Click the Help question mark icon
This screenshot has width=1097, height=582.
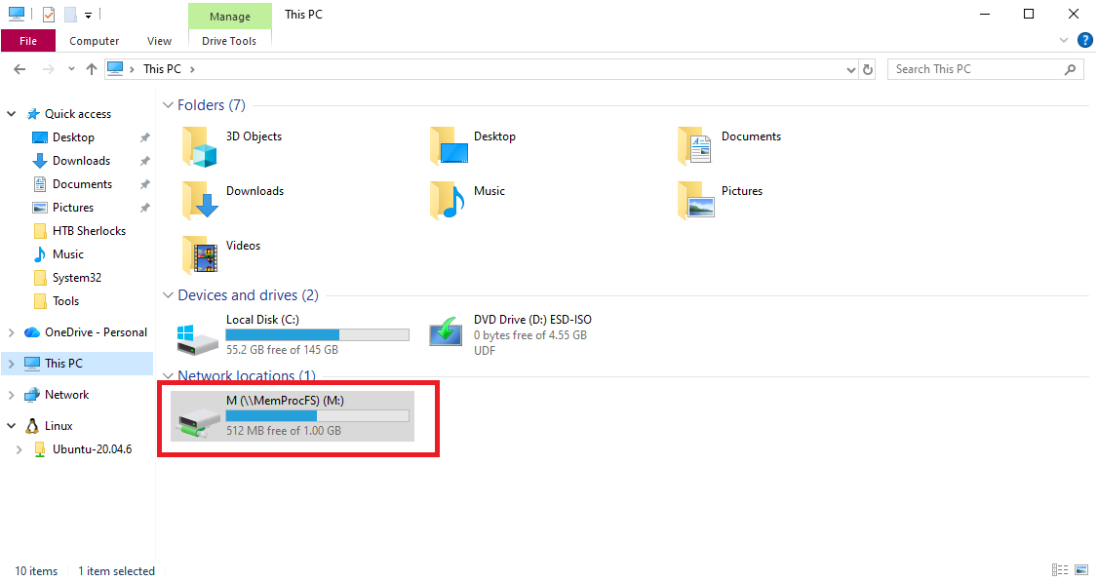[1084, 41]
